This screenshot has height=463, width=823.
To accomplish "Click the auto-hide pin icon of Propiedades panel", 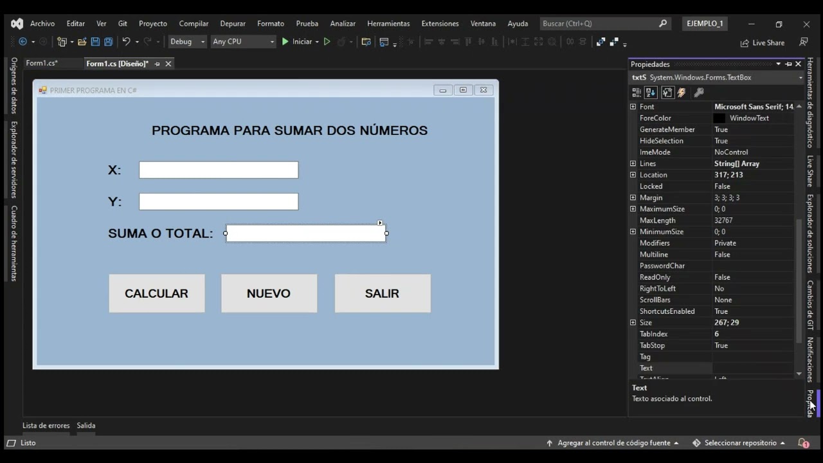I will (x=789, y=64).
